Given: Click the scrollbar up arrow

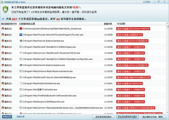Looking at the screenshot, I should click(167, 23).
